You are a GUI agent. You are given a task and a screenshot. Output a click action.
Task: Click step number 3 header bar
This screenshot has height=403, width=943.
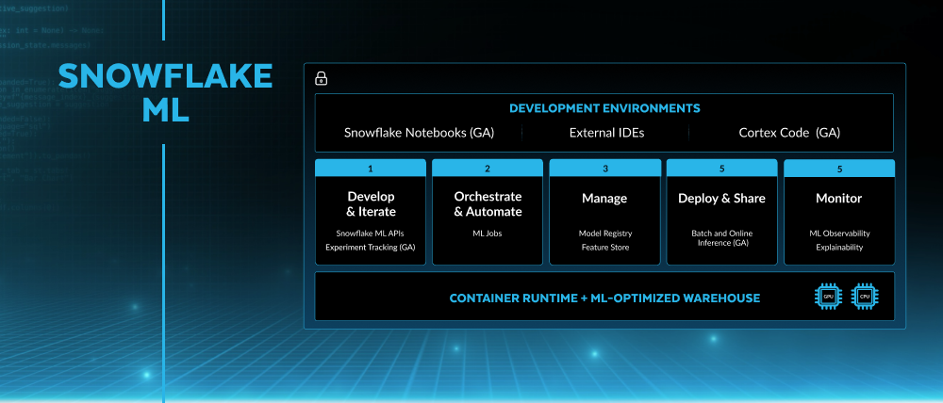coord(604,169)
